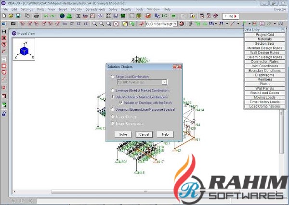Expand the arrow next to red line icon
The image size is (289, 205).
click(x=238, y=24)
